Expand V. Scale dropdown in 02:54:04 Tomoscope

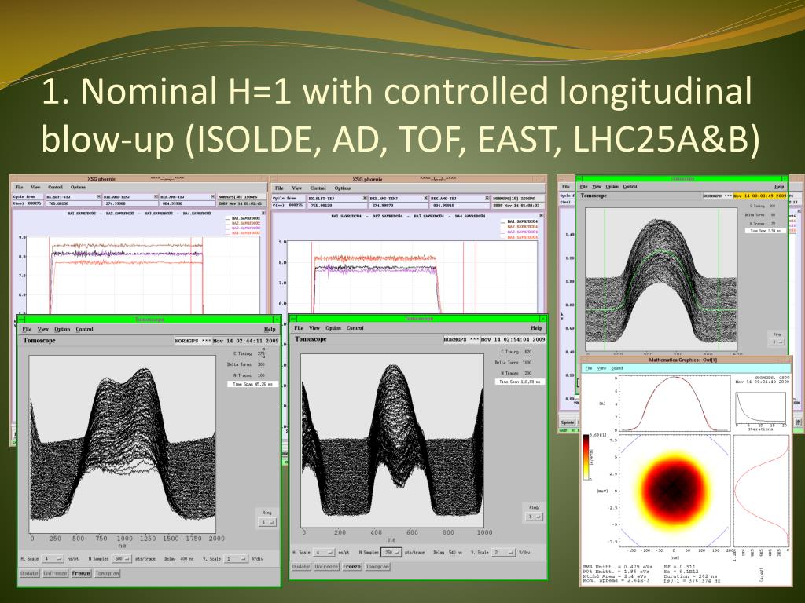(504, 552)
